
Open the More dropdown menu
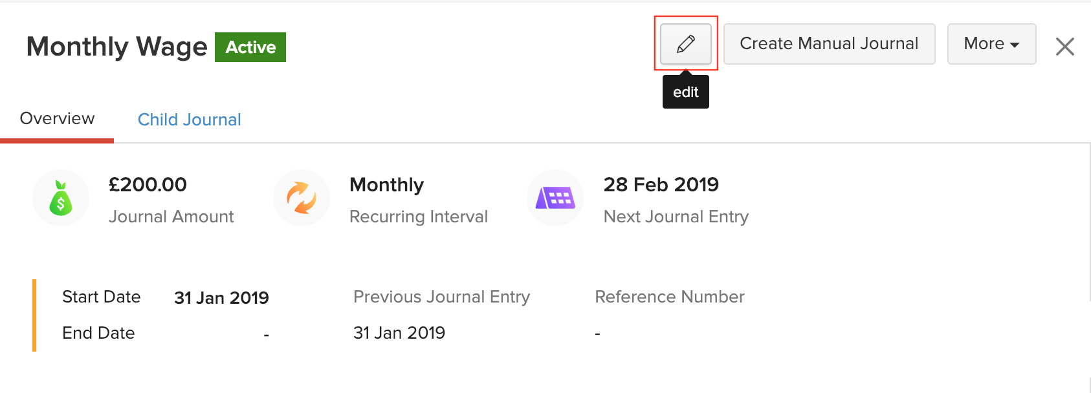[991, 44]
